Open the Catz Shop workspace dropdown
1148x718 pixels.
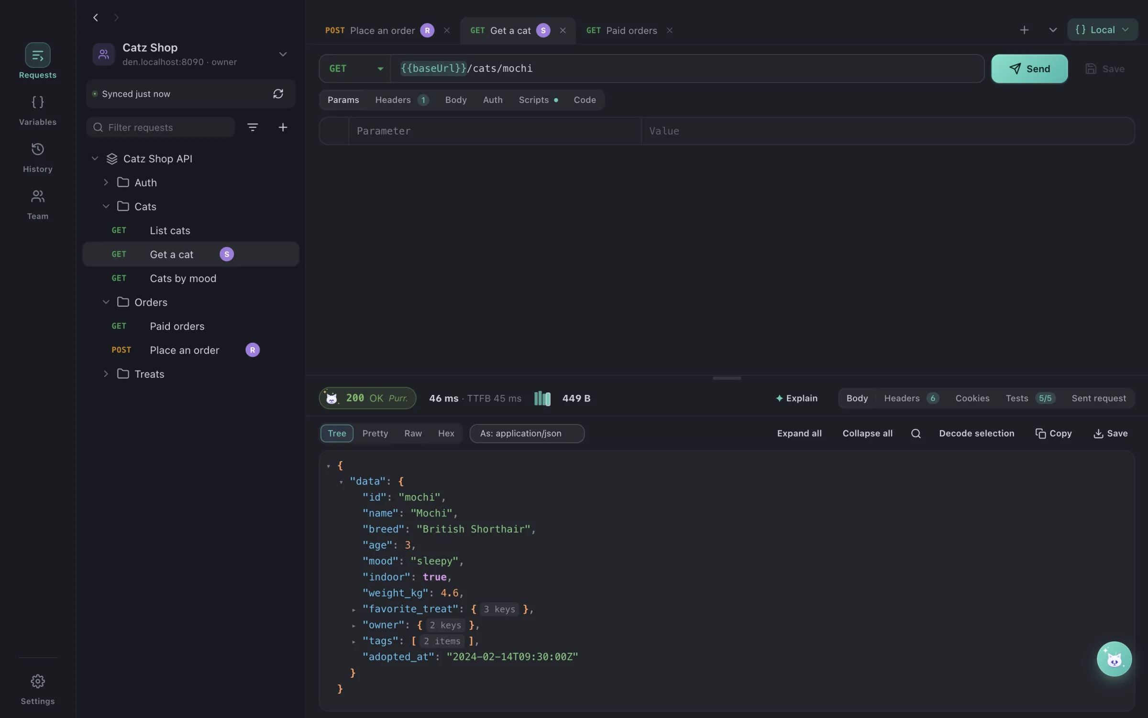(x=283, y=55)
